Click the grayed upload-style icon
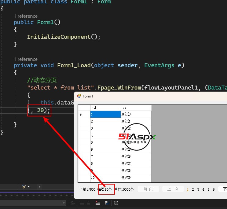227x209 pixels. pos(72,203)
